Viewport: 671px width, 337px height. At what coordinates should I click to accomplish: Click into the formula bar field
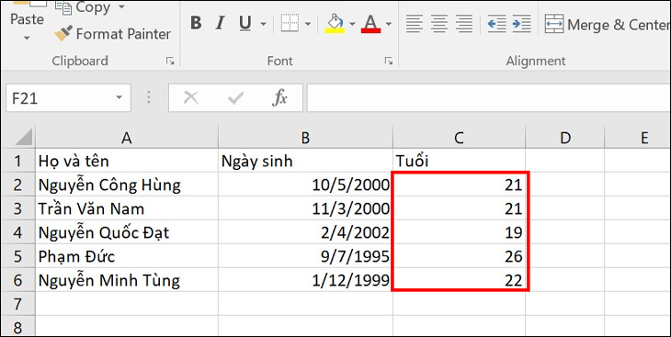click(x=489, y=98)
